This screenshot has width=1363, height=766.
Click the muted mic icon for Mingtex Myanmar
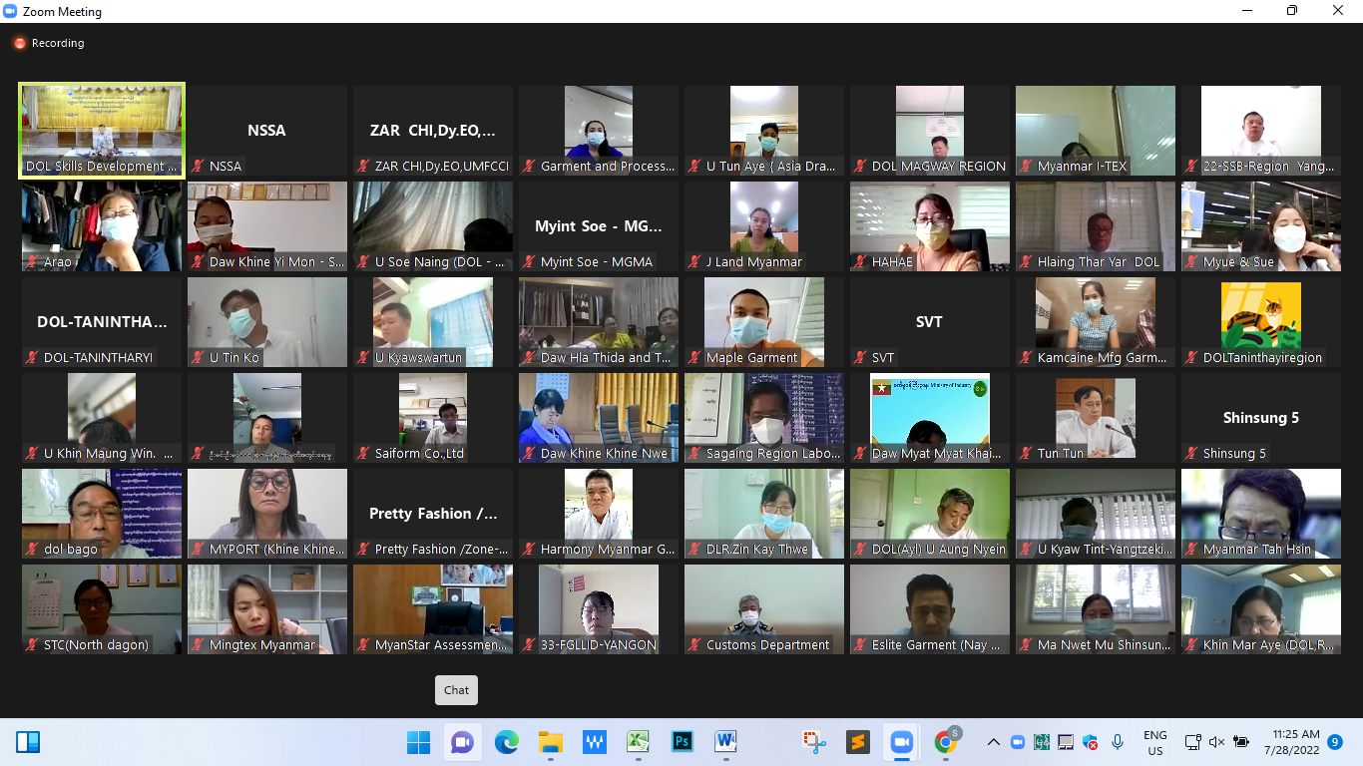tap(199, 645)
